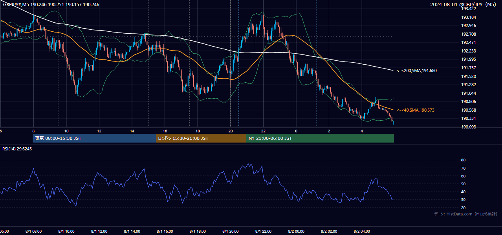Click price axis value 192.233
Image resolution: width=502 pixels, height=235 pixels.
tap(468, 51)
